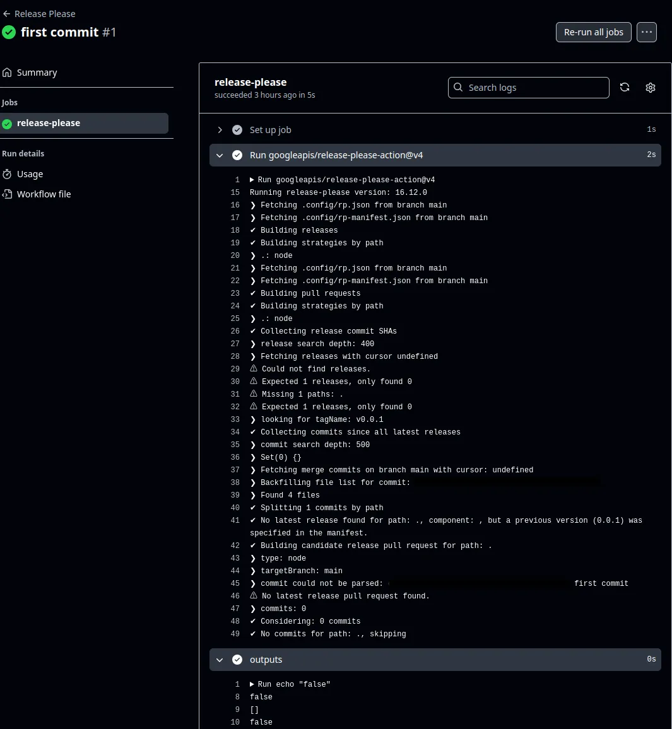This screenshot has height=729, width=672.
Task: Open the Summary page
Action: [x=37, y=73]
